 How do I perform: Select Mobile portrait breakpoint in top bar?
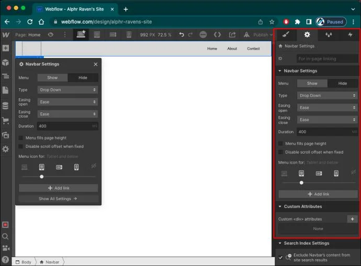click(129, 34)
